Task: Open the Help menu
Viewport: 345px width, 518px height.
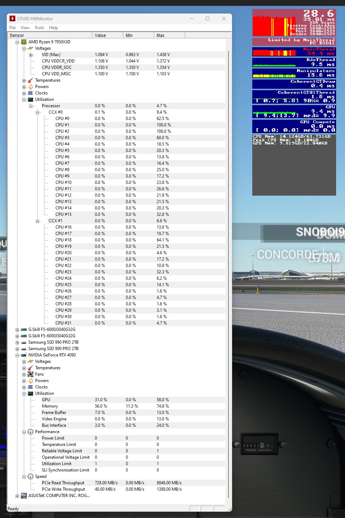Action: [53, 28]
